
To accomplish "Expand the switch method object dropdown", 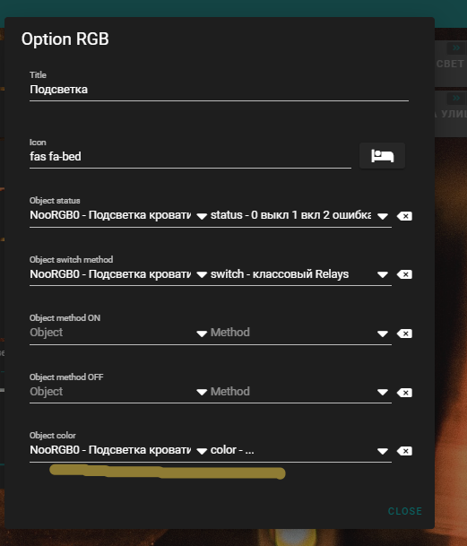I will coord(118,274).
